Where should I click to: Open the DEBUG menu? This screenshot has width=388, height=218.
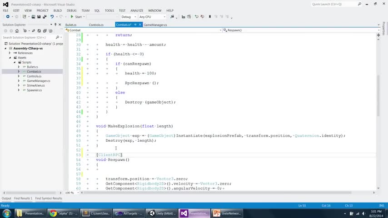[x=71, y=10]
